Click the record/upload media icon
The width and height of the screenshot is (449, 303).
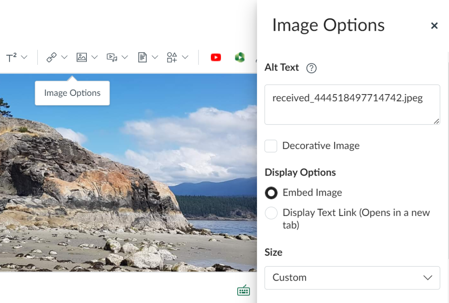[112, 57]
